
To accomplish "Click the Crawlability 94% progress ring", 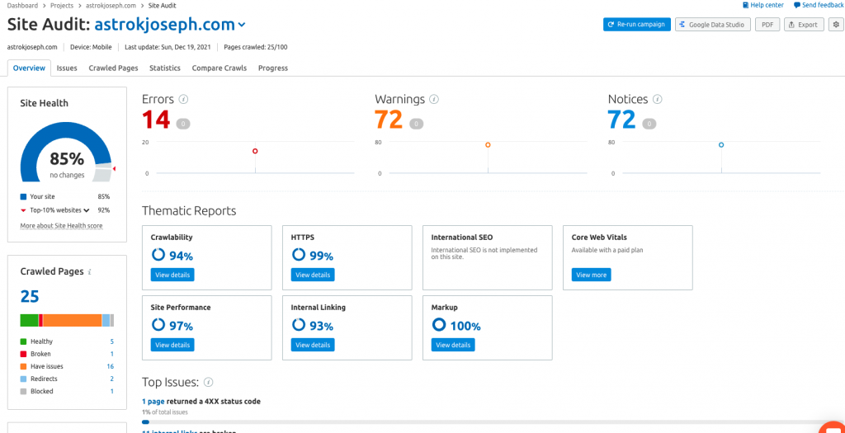I will pyautogui.click(x=158, y=255).
